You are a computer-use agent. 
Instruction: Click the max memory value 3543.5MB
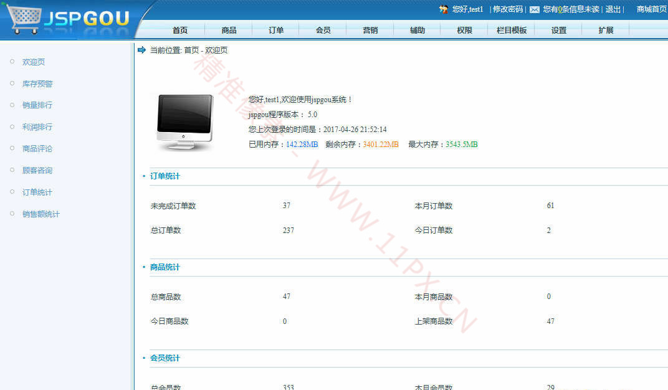coord(462,145)
